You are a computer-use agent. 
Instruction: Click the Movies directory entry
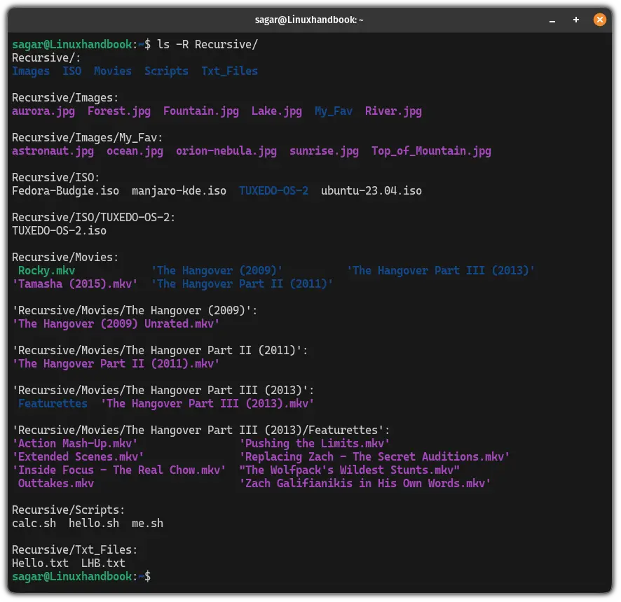(x=112, y=71)
